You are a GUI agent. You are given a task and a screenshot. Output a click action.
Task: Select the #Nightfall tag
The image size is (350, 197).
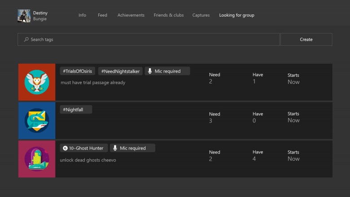[x=76, y=109]
